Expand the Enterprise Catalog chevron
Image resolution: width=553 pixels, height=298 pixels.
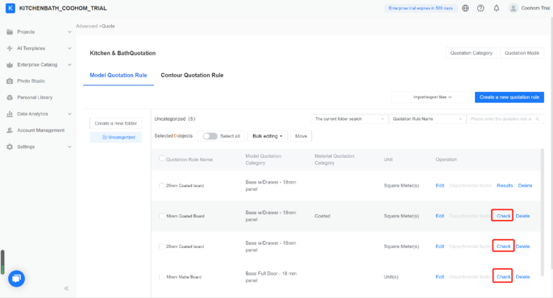click(x=69, y=64)
